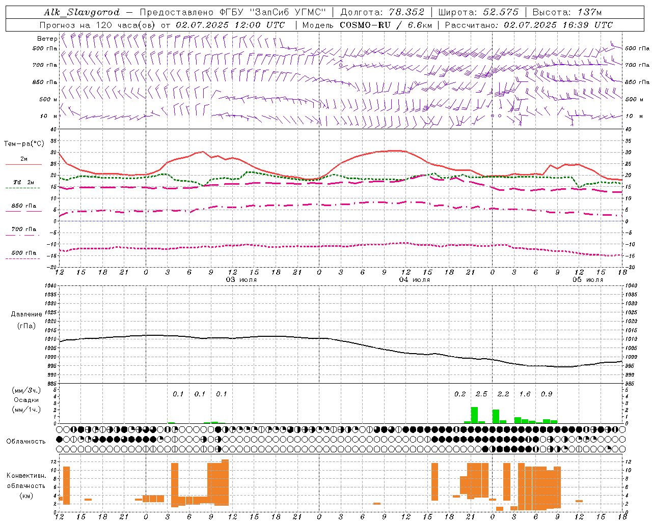Click the tallest green precipitation bar
The height and width of the screenshot is (521, 652).
click(474, 415)
